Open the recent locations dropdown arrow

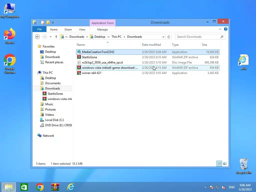click(50, 37)
